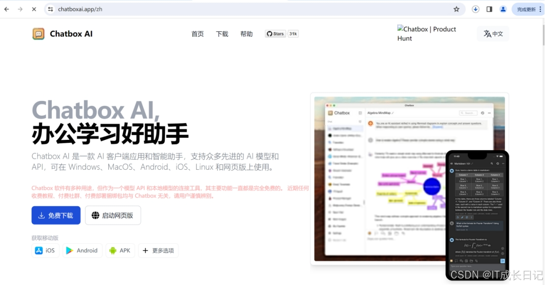Get the iOS App Store version

45,251
